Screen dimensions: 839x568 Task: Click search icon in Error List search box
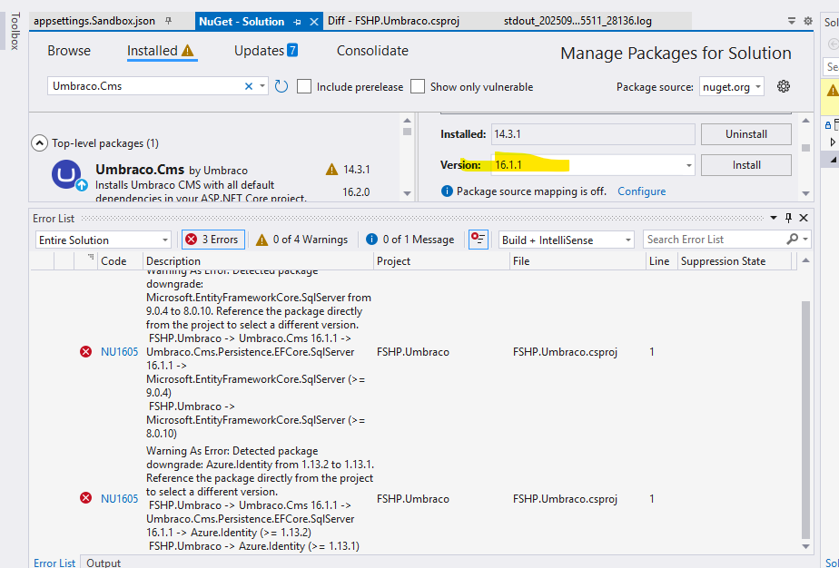(x=793, y=240)
